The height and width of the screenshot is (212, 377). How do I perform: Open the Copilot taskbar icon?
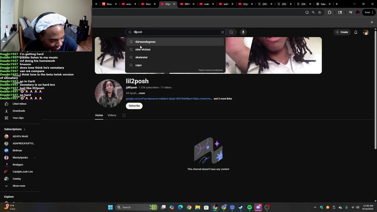[172, 207]
